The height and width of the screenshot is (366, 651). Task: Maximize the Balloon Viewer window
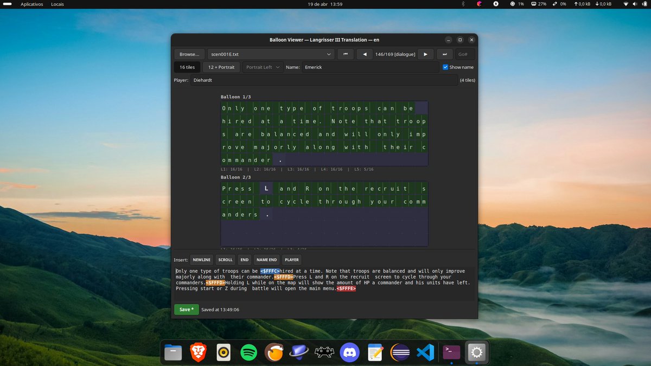click(x=460, y=40)
